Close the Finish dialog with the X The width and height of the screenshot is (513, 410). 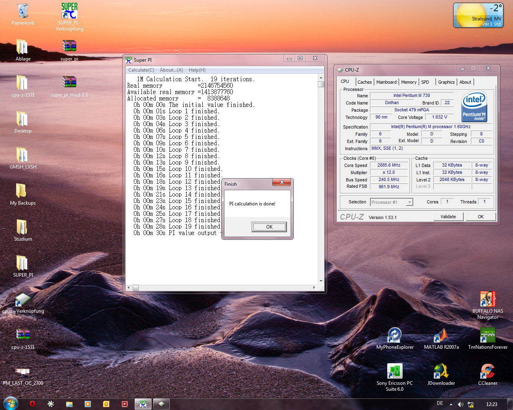coord(282,182)
